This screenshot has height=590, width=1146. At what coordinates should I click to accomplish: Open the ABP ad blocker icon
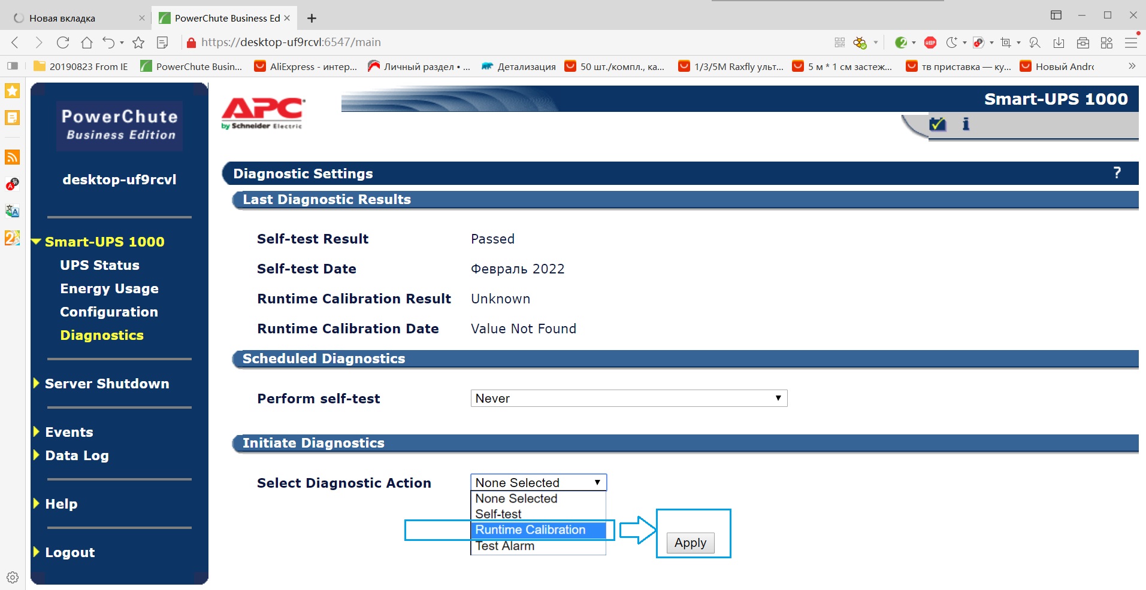click(x=930, y=42)
